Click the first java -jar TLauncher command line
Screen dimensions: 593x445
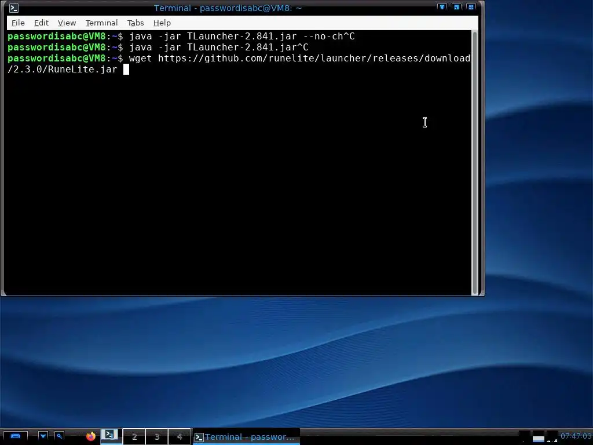tap(241, 37)
